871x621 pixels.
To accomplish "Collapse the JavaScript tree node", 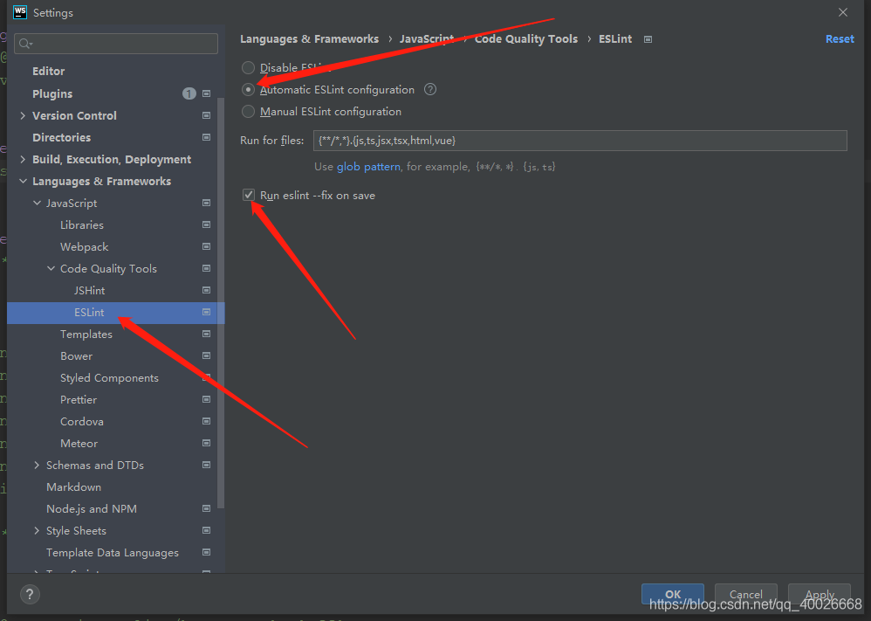I will (37, 203).
